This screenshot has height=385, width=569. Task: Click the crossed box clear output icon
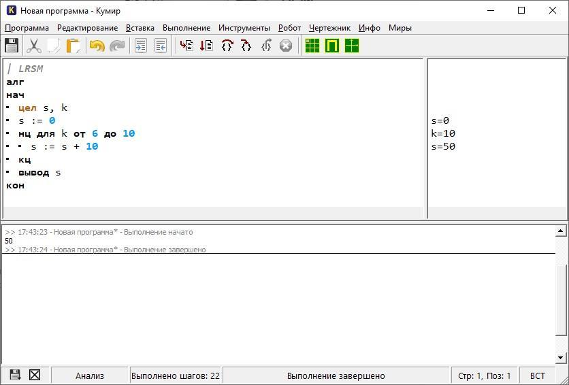(35, 375)
